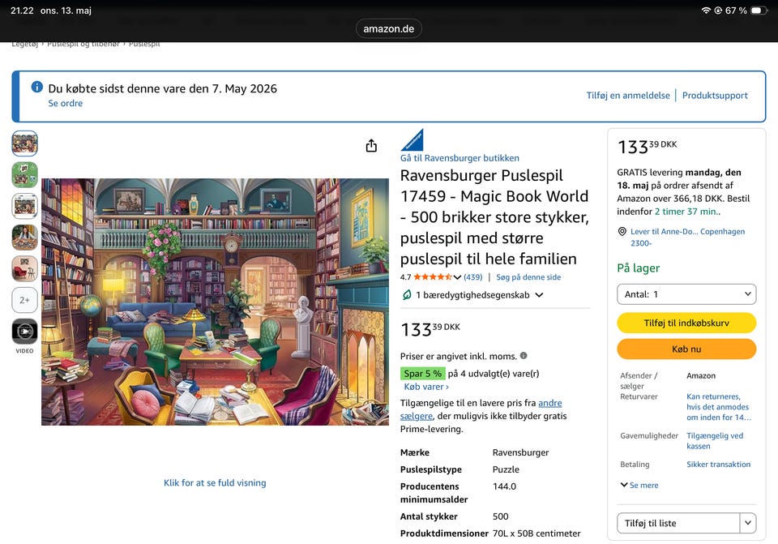Screen dimensions: 778x544
Task: Open the Antal quantity dropdown
Action: coord(686,294)
